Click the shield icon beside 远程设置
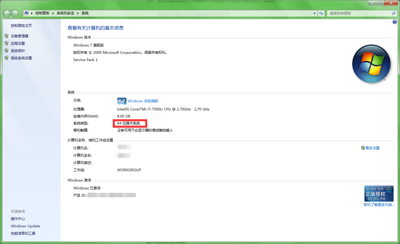400x244 pixels. tap(6, 43)
